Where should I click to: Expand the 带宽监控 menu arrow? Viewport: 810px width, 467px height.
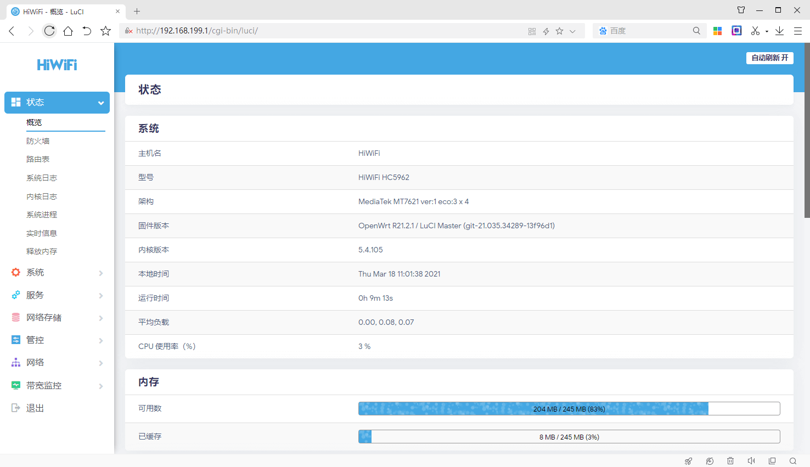(x=101, y=386)
